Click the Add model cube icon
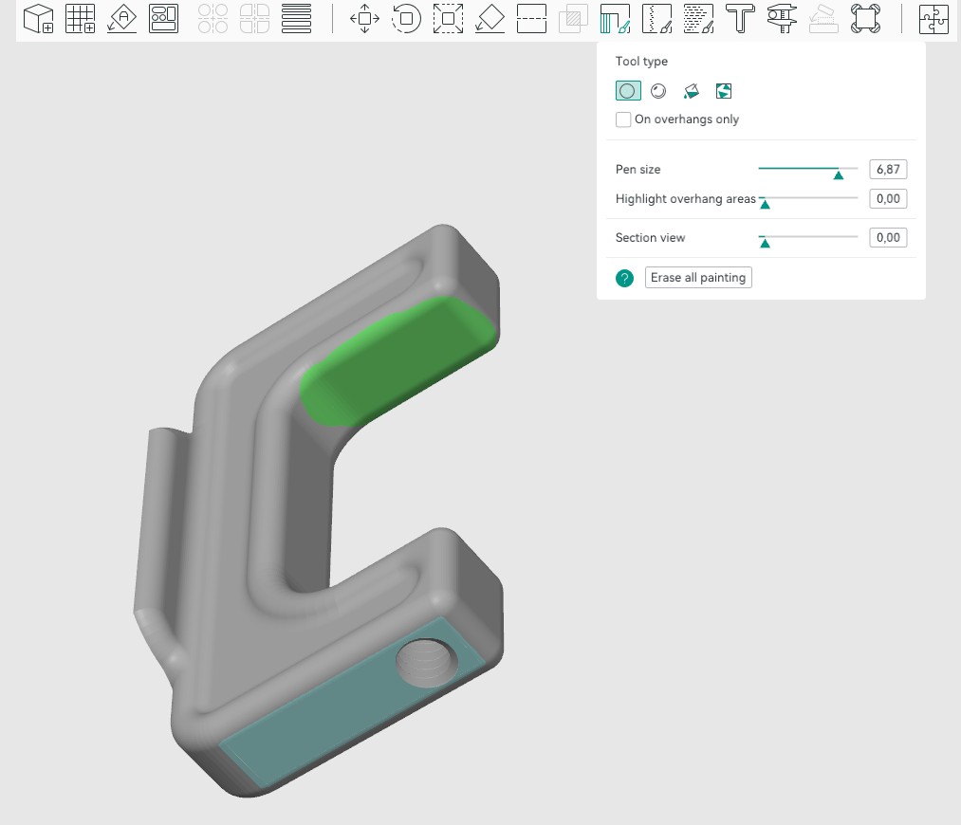 click(39, 18)
